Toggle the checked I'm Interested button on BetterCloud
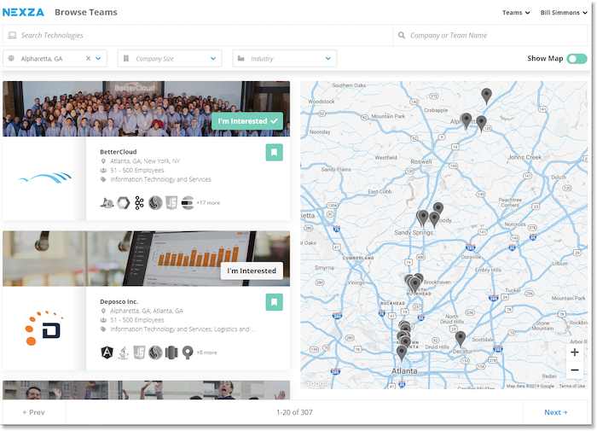This screenshot has width=597, height=431. 247,121
